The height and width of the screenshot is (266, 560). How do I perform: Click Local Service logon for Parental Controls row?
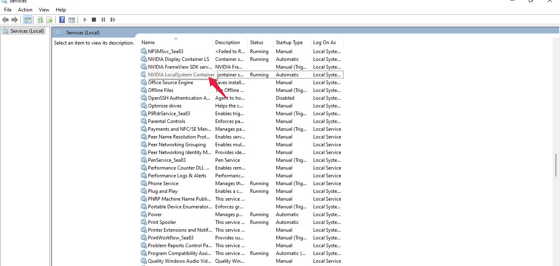(327, 121)
